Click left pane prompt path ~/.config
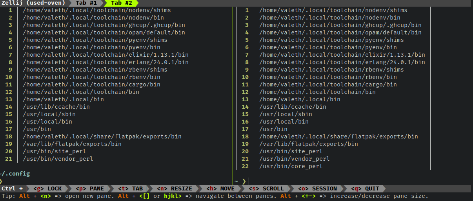 (x=15, y=174)
